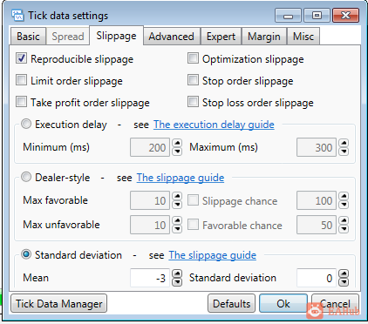The height and width of the screenshot is (324, 368).
Task: Confirm settings with the Ok button
Action: pyautogui.click(x=283, y=303)
